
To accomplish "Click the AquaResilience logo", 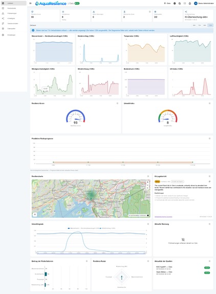I will pyautogui.click(x=51, y=4).
